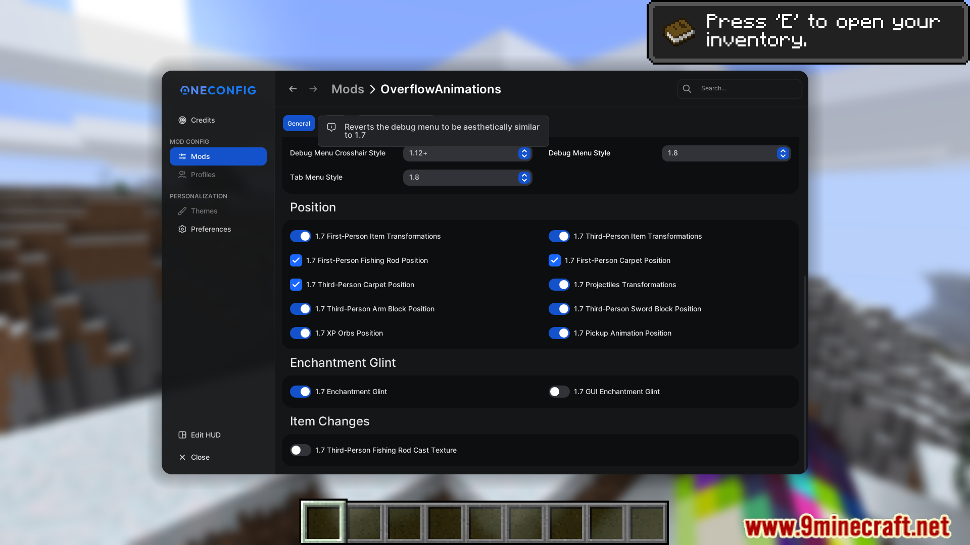Open Tab Menu Style dropdown

click(468, 177)
